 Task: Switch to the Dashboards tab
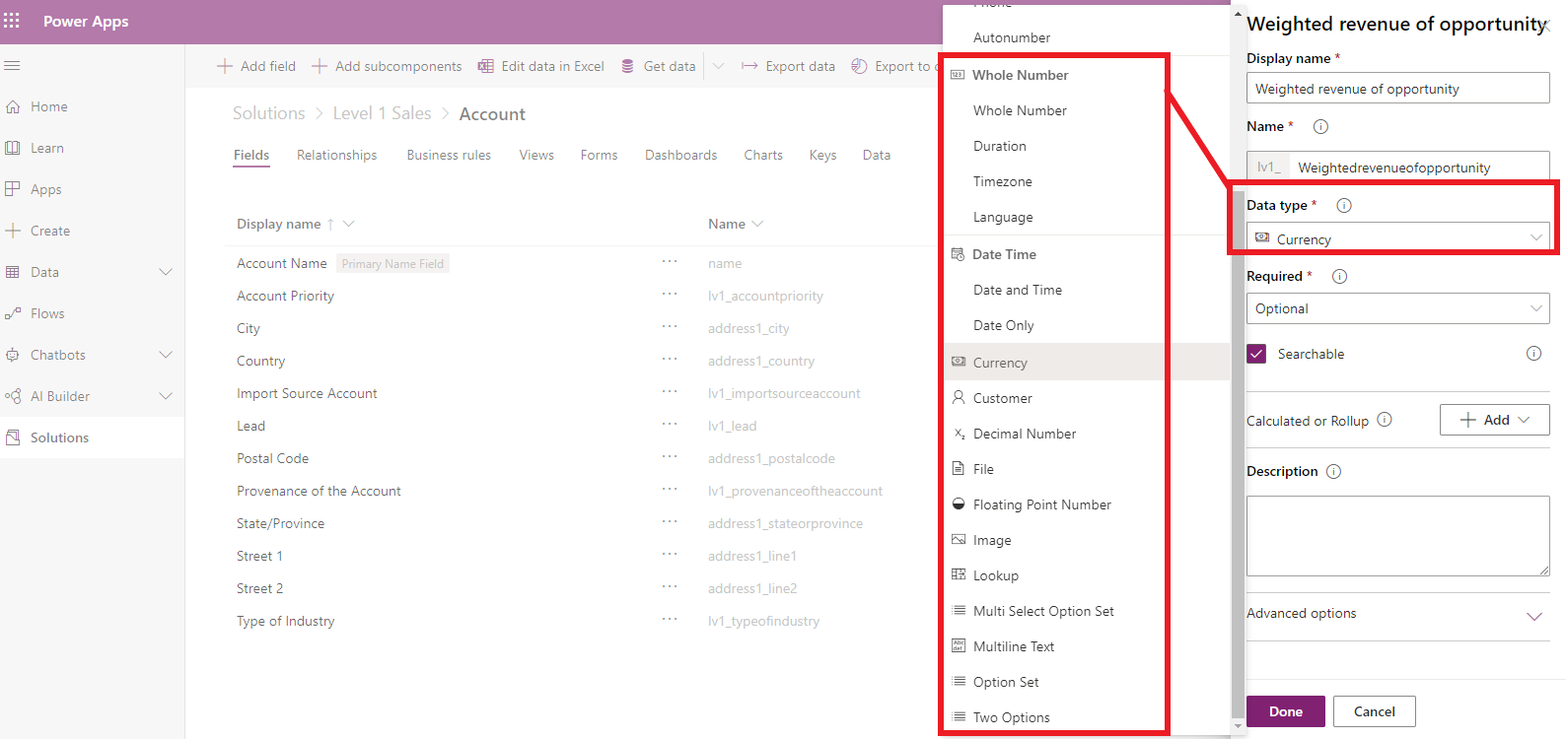tap(680, 155)
